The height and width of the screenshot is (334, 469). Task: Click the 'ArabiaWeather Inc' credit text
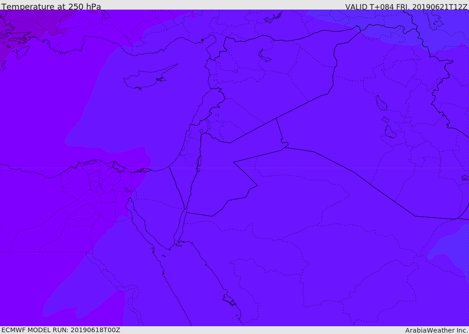[436, 330]
